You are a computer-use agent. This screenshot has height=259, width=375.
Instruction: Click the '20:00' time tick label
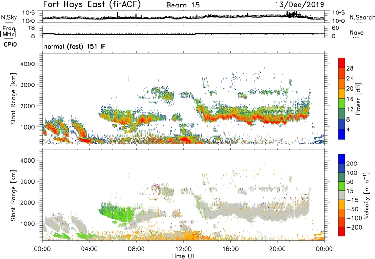click(277, 249)
